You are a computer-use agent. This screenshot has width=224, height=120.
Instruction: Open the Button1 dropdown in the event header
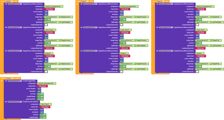tap(9, 1)
